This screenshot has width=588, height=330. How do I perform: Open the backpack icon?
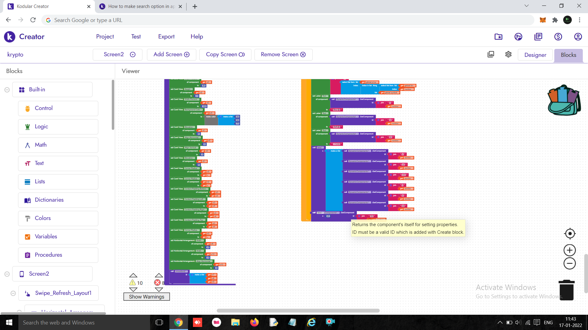564,100
